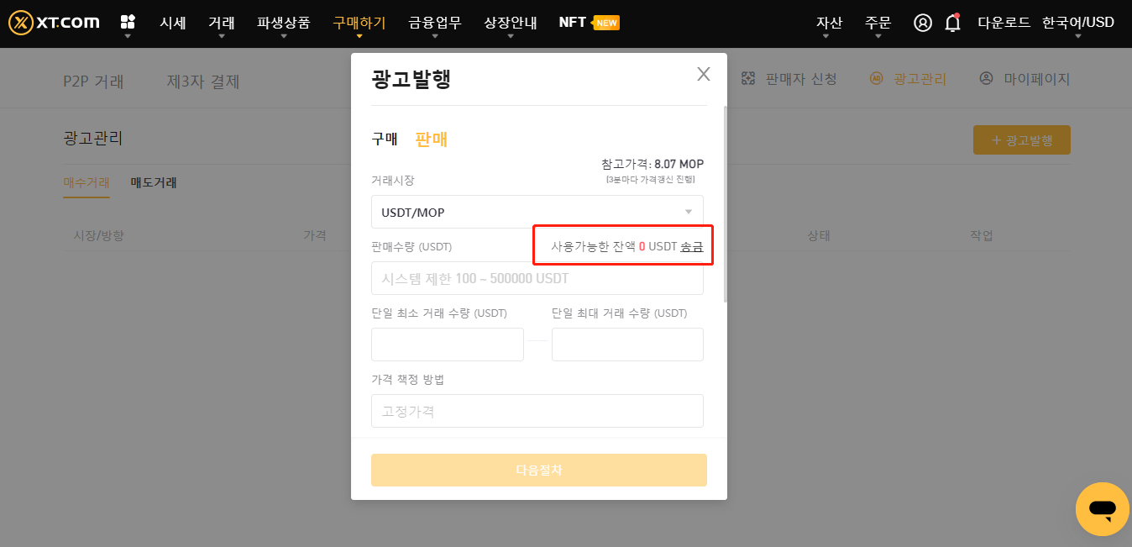Expand the 파생상품 navigation menu

pos(284,23)
